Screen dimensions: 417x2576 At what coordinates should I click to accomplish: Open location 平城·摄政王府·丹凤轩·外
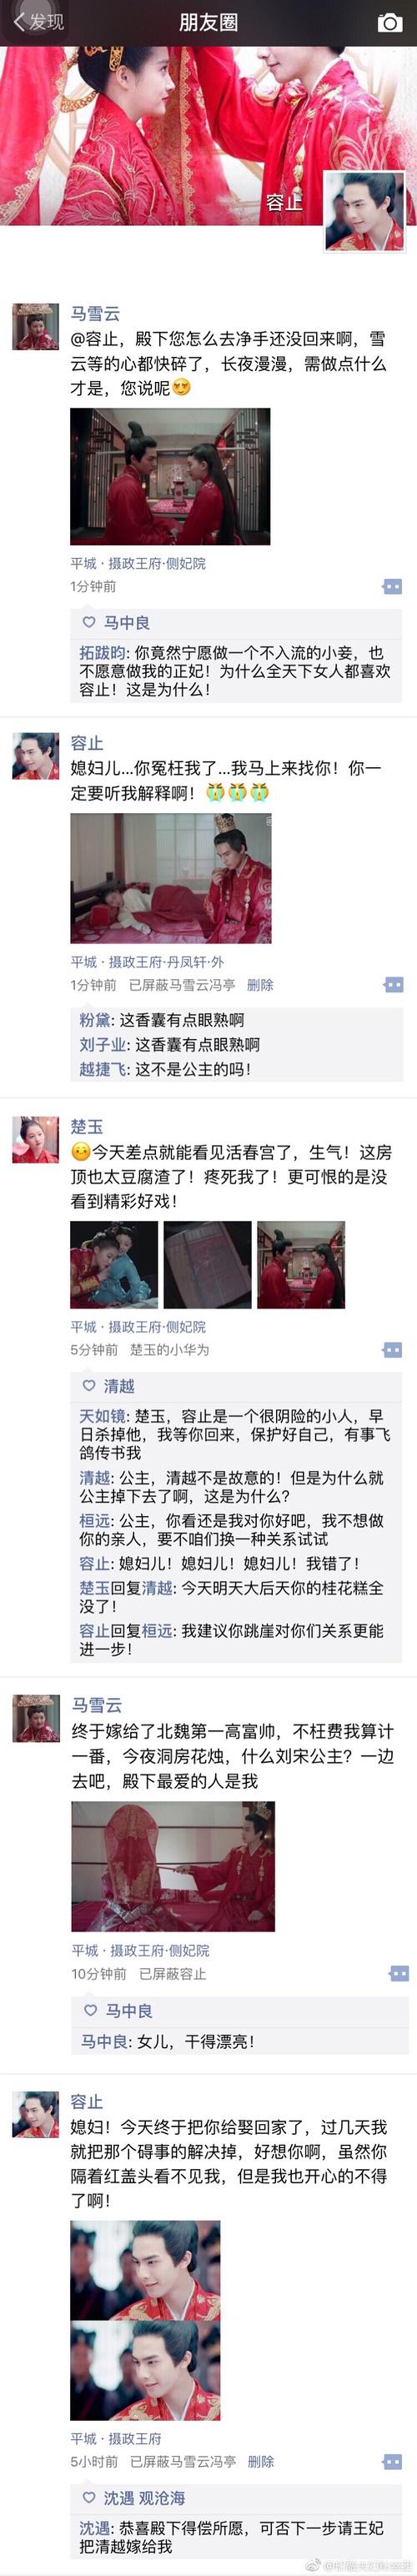click(x=147, y=961)
